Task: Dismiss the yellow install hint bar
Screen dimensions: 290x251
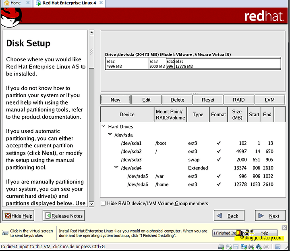Action: pyautogui.click(x=284, y=228)
